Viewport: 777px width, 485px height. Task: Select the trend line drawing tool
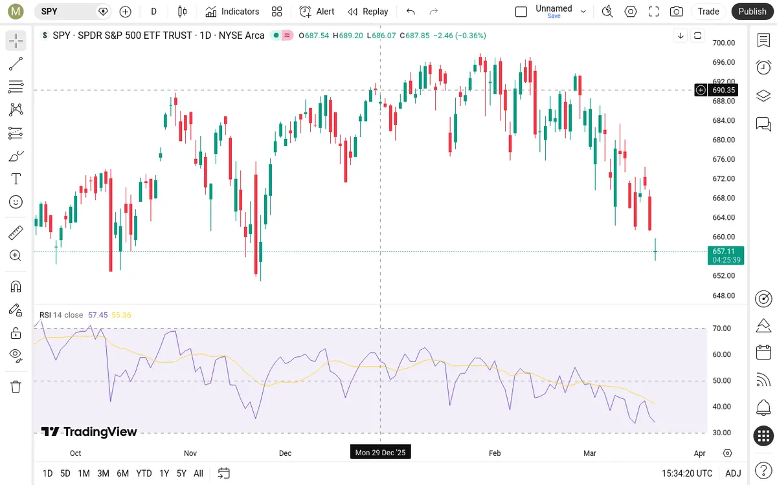[x=16, y=63]
